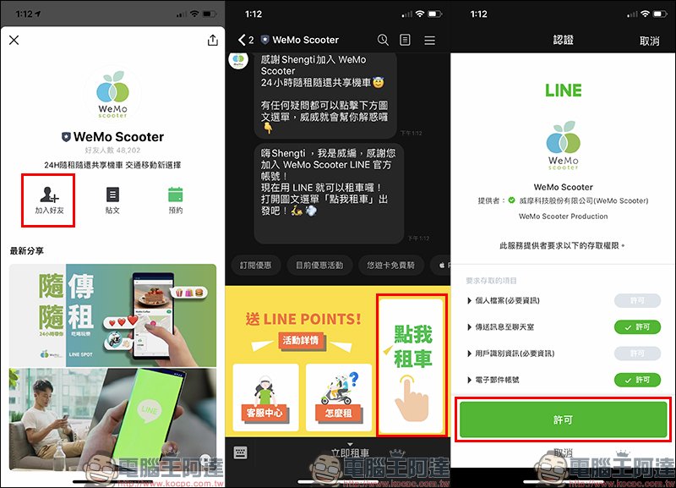
Task: Tap the WeMo avatar beside chat message
Action: point(238,60)
